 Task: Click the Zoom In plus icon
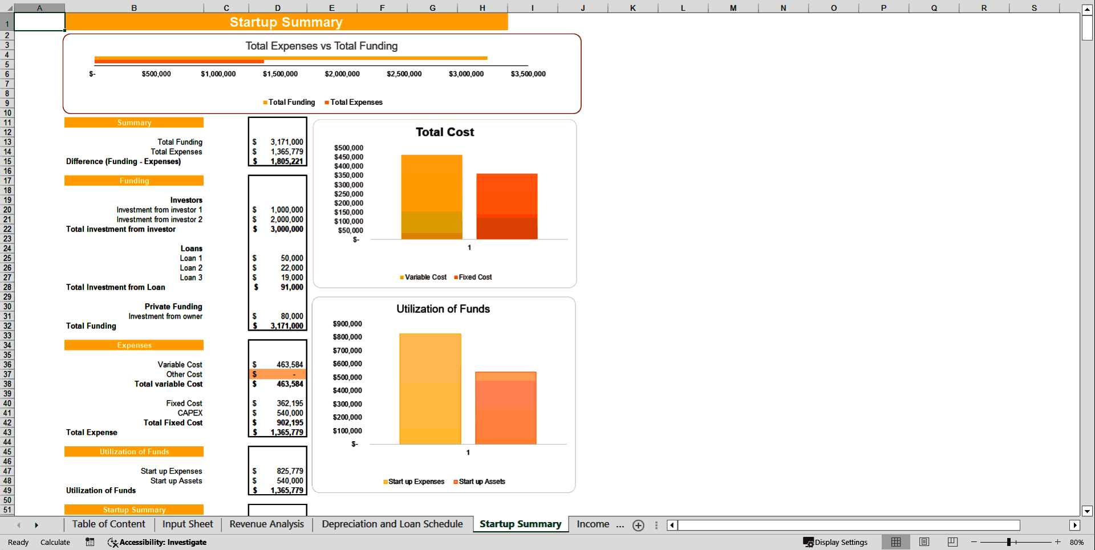click(x=1058, y=542)
